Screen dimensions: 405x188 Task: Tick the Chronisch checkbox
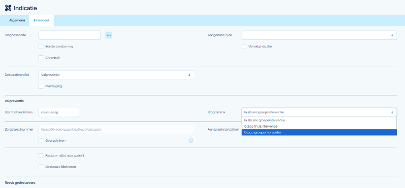(x=41, y=58)
